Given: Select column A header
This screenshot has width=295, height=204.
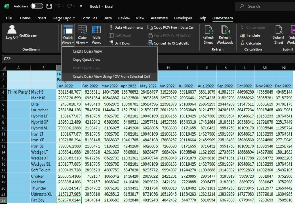Looking at the screenshot, I should point(18,68).
